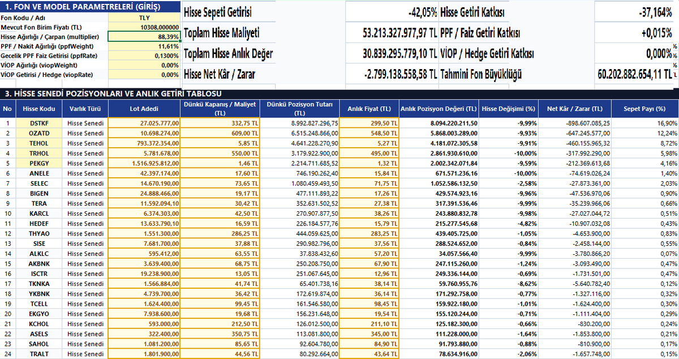Click the Dünkü Pozisyon Tutarı column header
The image size is (679, 359).
(300, 109)
